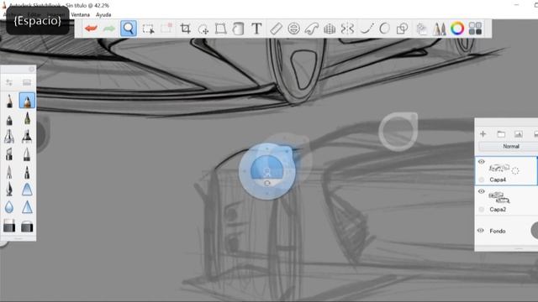538x302 pixels.
Task: Turn on Symmetry drawing
Action: coord(347,29)
